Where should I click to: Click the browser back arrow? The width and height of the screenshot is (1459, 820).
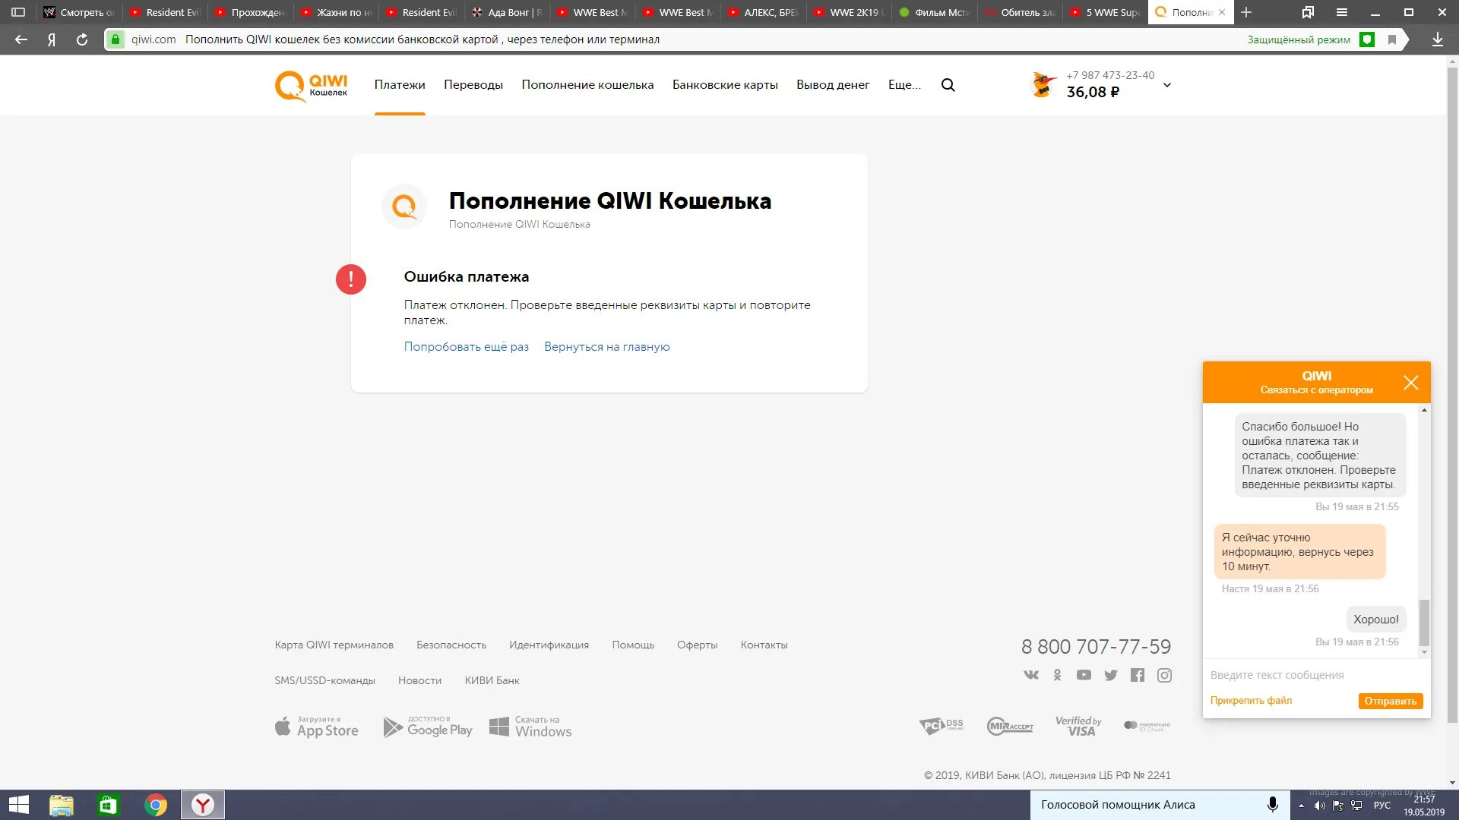tap(21, 39)
